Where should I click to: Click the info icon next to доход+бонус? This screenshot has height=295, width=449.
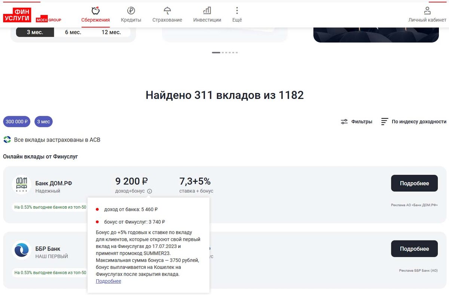point(150,191)
